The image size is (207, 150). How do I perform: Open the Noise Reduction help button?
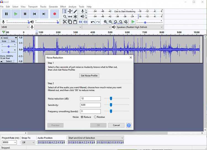129,125
